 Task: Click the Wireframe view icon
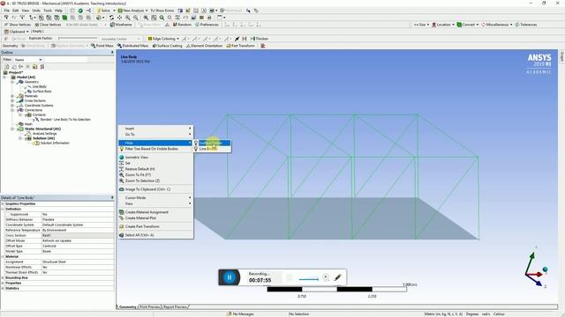pos(112,25)
